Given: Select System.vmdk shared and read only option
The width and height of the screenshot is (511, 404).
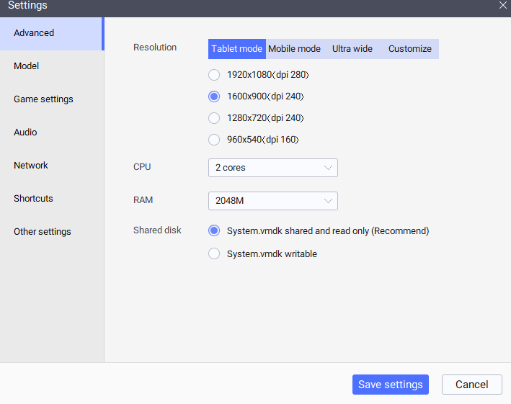Looking at the screenshot, I should pyautogui.click(x=214, y=231).
